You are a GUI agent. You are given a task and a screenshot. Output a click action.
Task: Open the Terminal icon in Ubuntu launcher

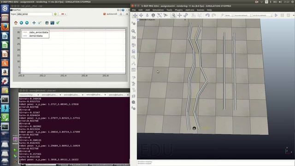tap(5, 100)
